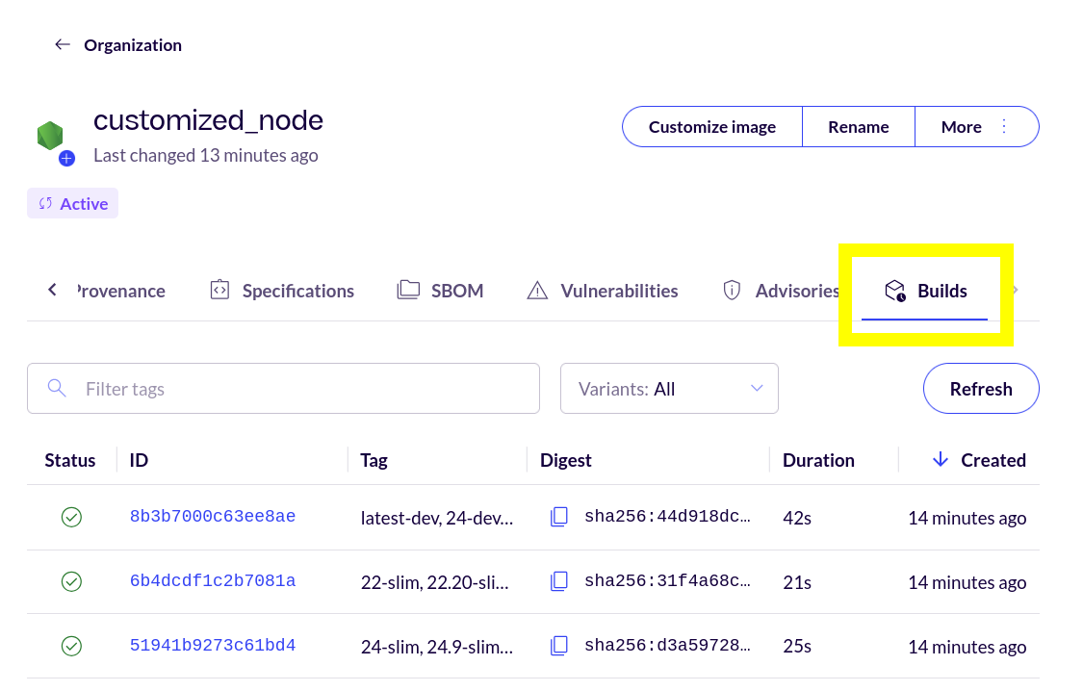Switch to the Builds tab
1083x691 pixels.
[x=941, y=290]
